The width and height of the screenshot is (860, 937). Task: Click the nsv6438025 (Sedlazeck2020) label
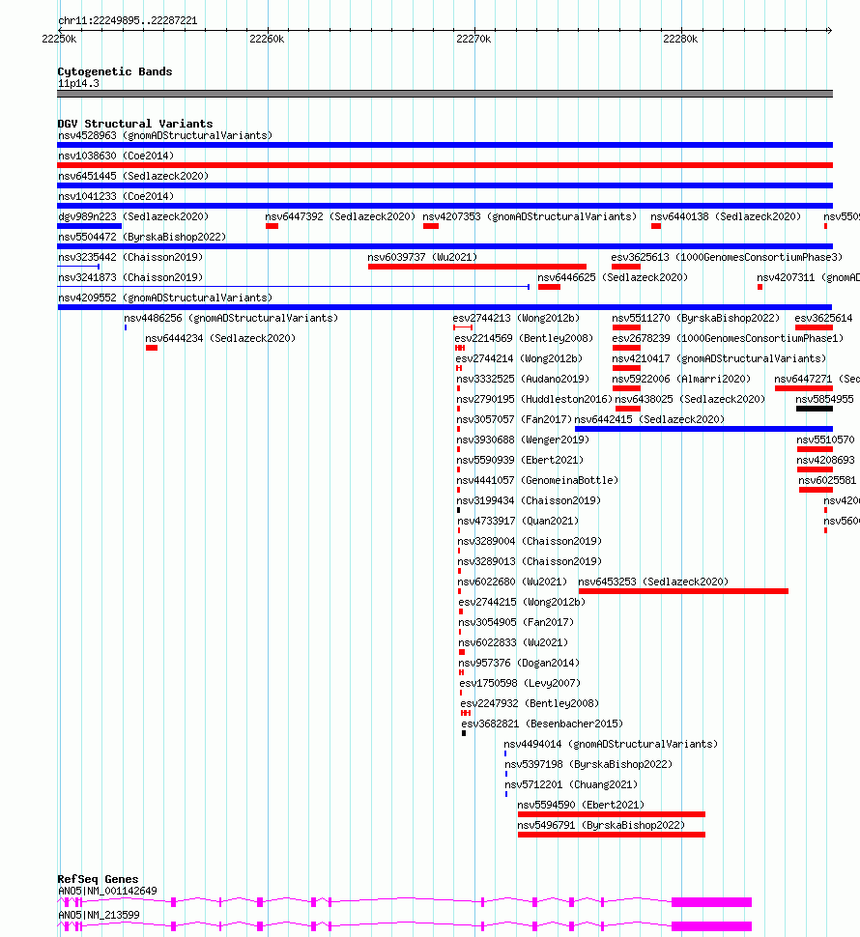click(690, 400)
